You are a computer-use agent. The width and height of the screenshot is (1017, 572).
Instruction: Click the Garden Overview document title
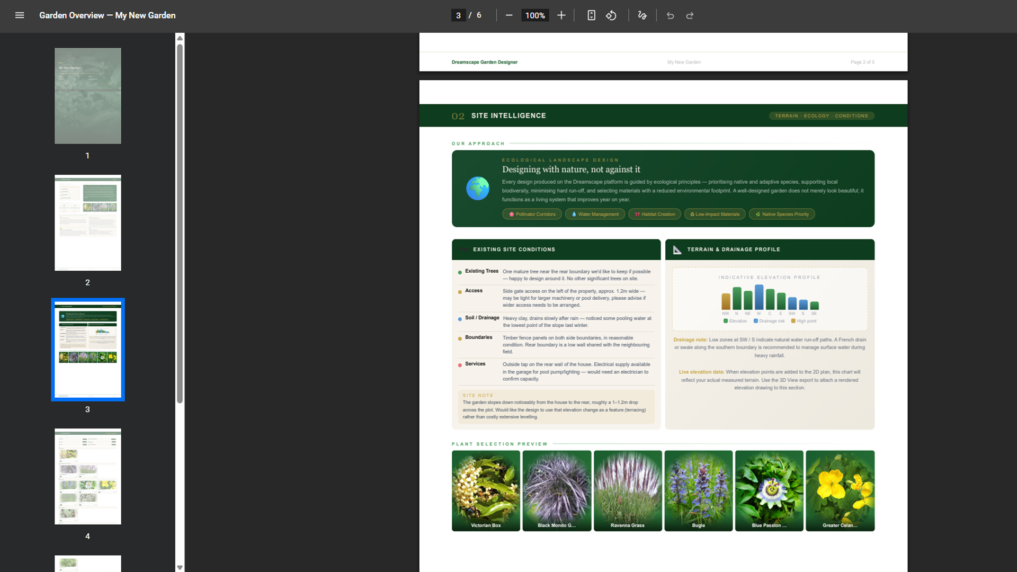[x=108, y=15]
